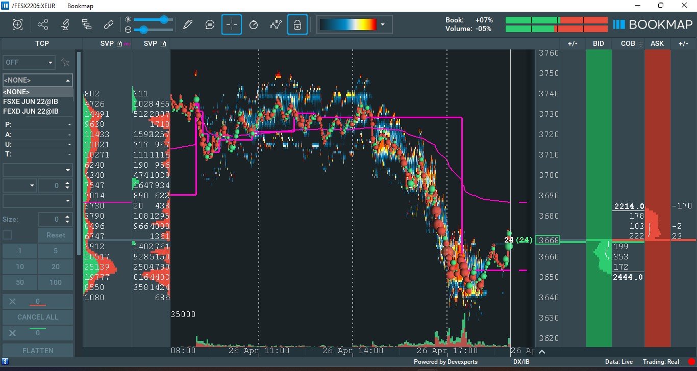
Task: Click the microscope studies icon
Action: click(65, 24)
